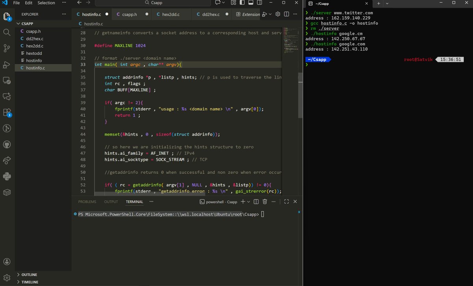
Task: Open the Remote Explorer icon
Action: coord(7,80)
